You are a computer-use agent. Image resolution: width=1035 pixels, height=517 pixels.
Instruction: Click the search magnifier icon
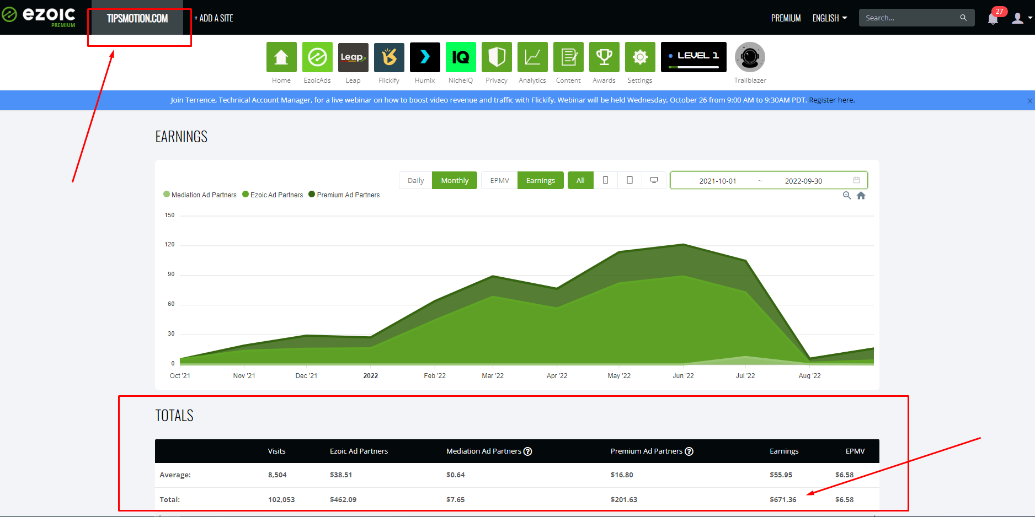[963, 18]
